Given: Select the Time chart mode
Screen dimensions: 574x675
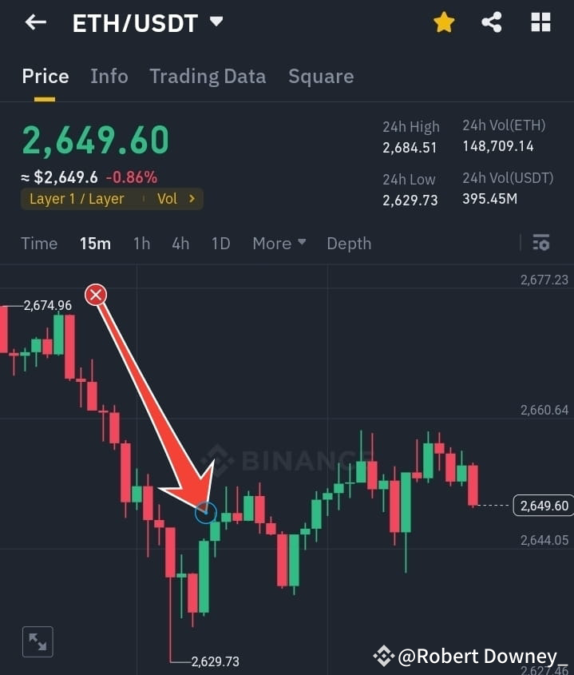Looking at the screenshot, I should point(39,244).
